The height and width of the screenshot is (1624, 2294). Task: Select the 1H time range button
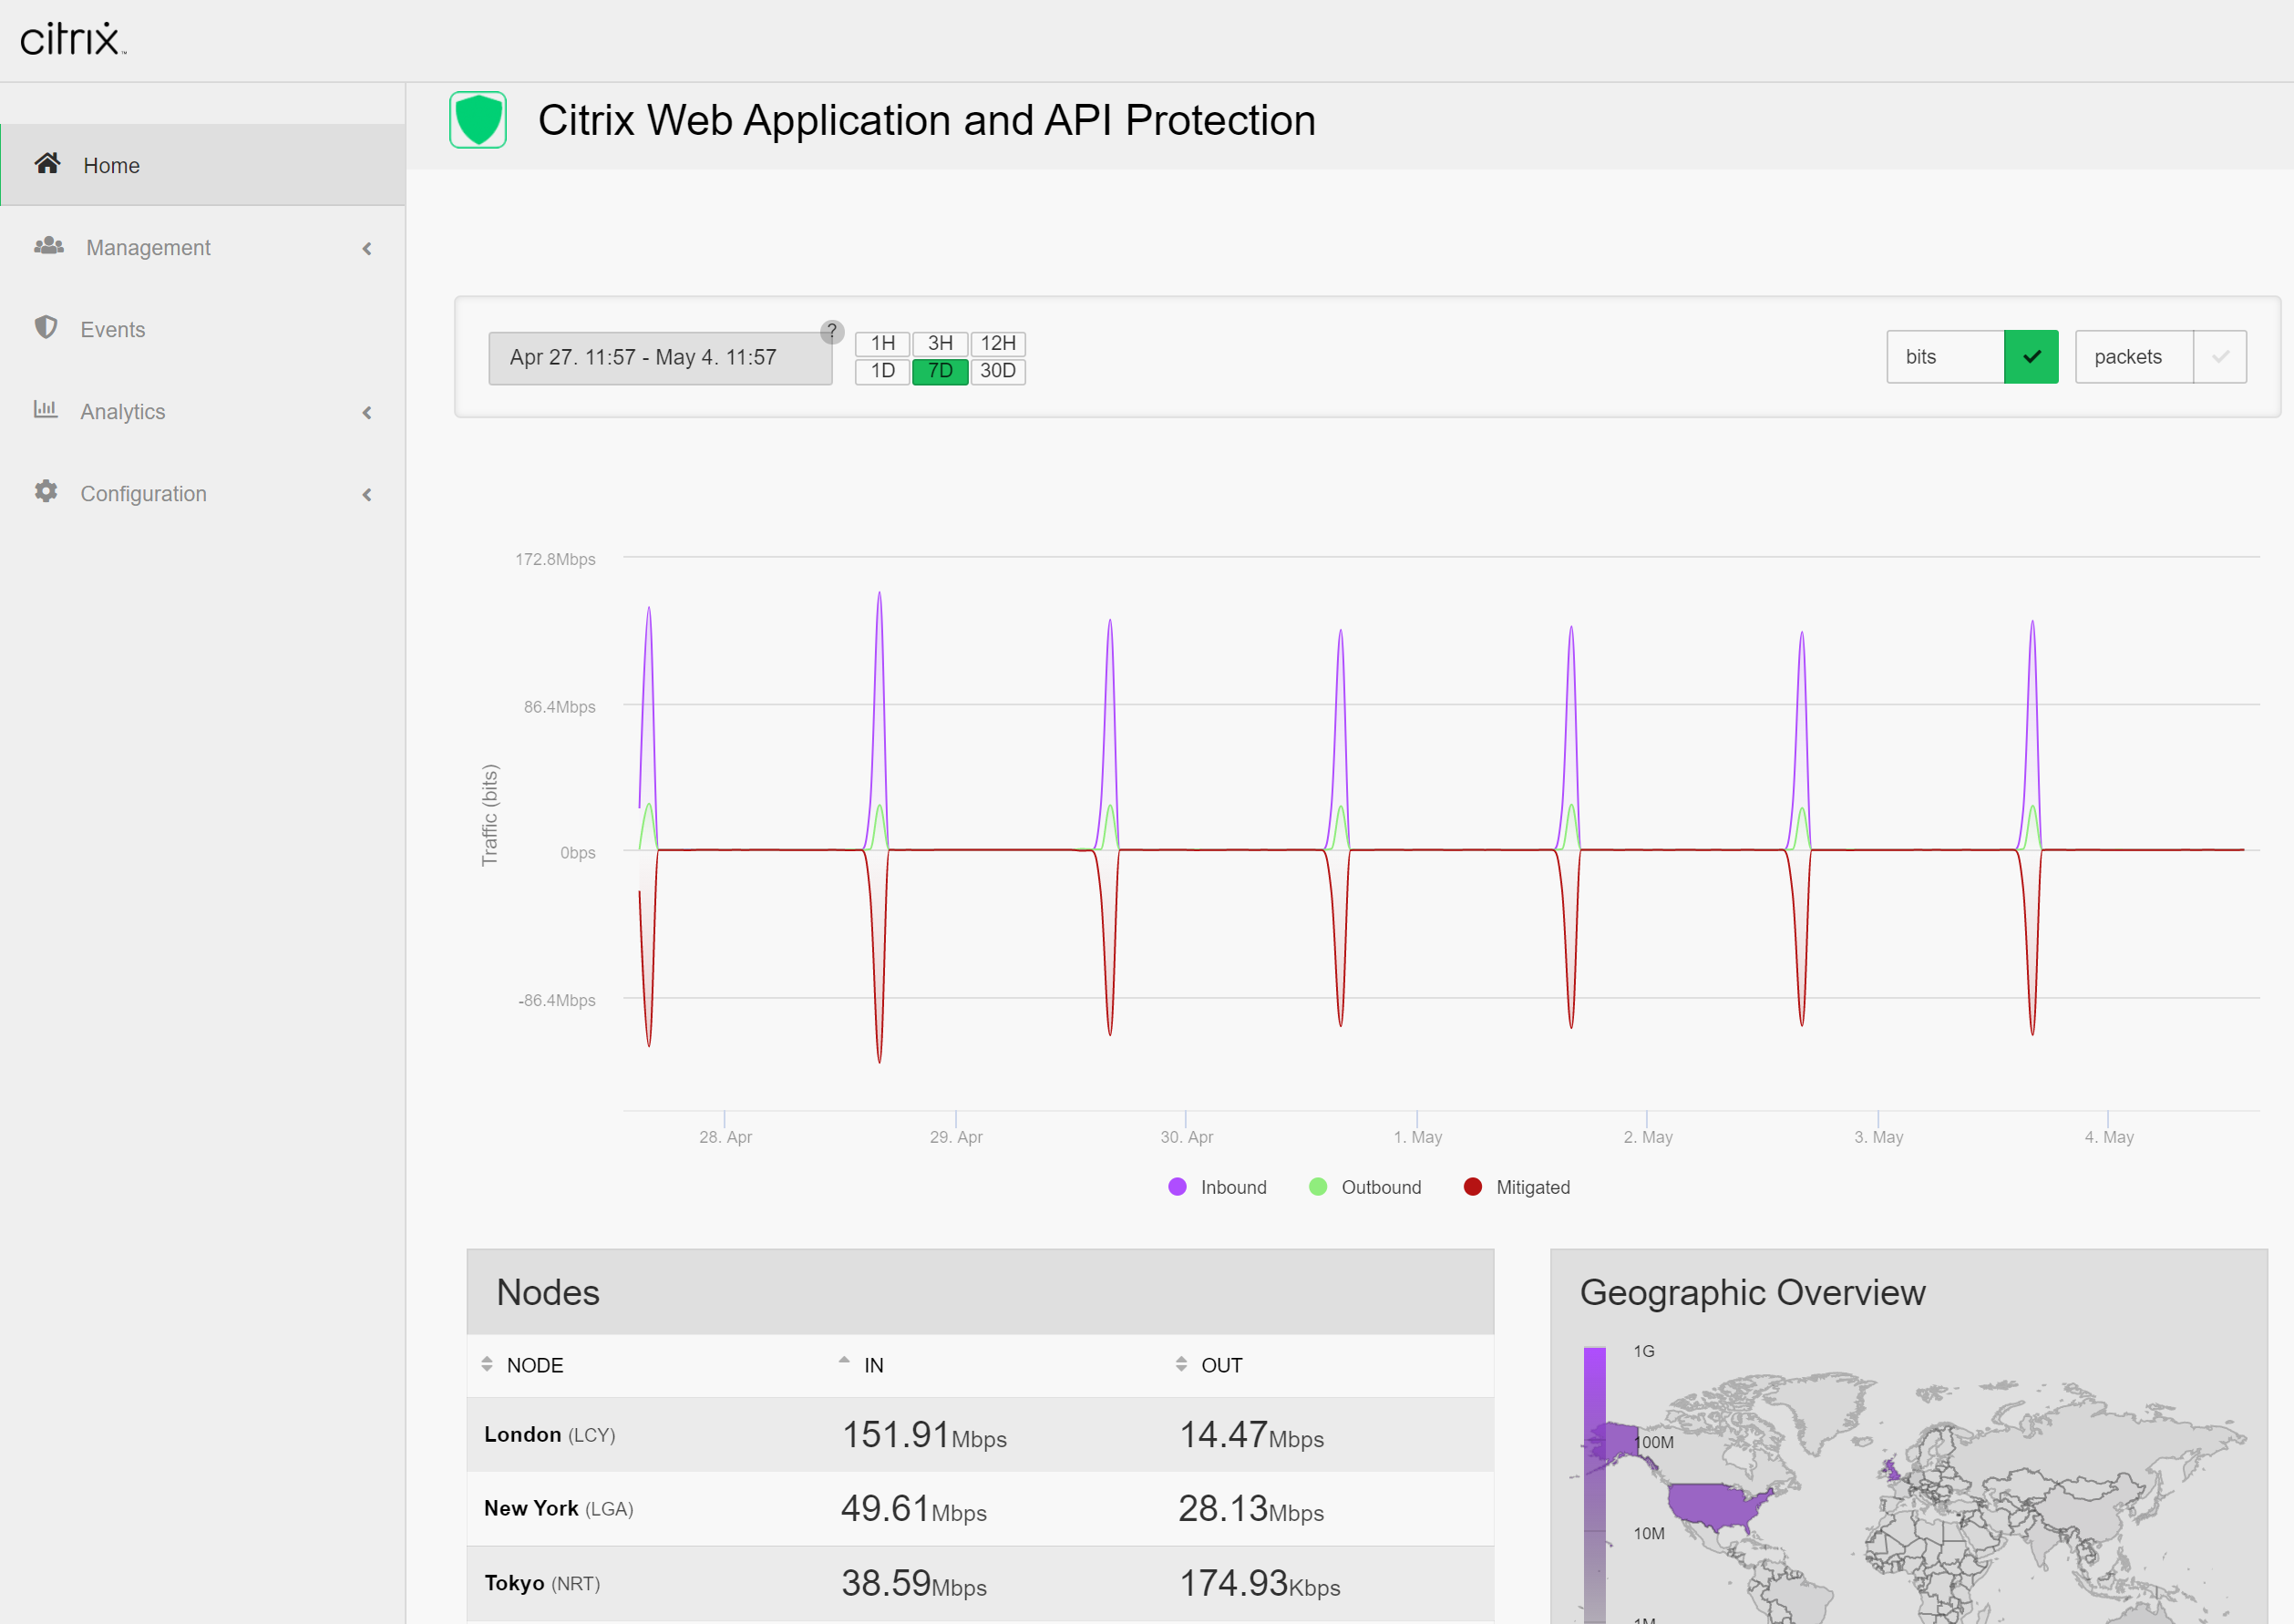882,344
